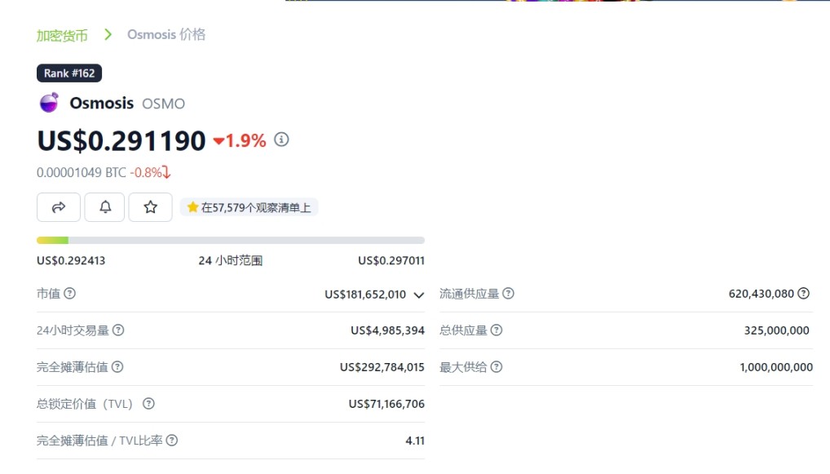Click the share icon for Osmosis

58,207
